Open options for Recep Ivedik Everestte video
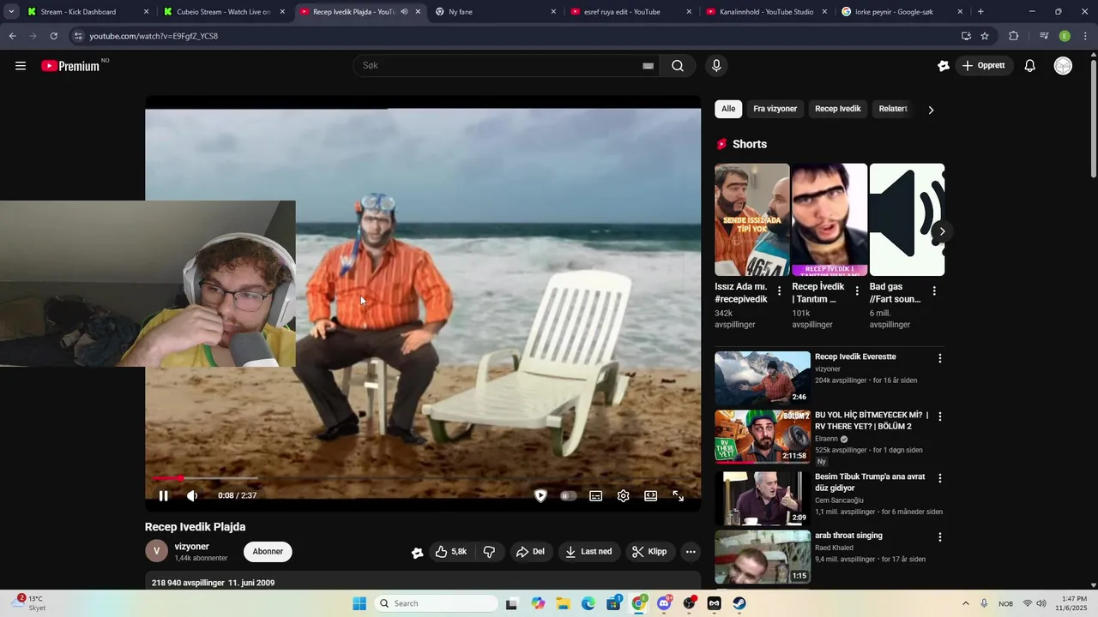Image resolution: width=1098 pixels, height=617 pixels. coord(939,358)
